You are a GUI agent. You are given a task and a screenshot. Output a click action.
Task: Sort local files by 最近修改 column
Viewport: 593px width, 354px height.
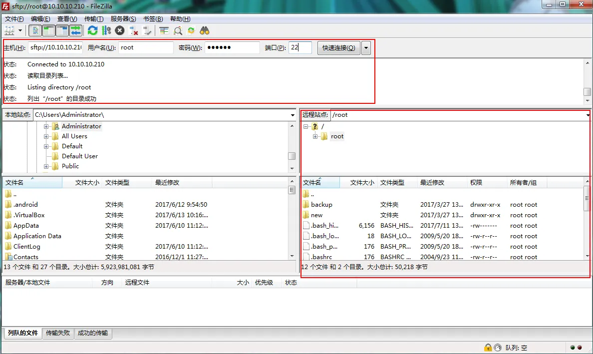point(182,183)
